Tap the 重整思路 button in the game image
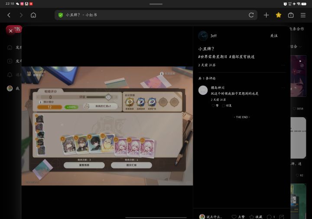 tap(84, 165)
